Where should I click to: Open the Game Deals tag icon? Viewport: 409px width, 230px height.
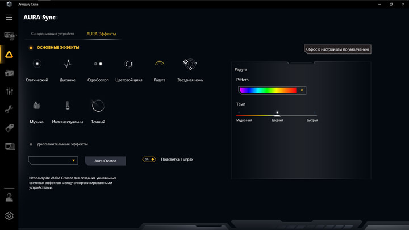click(x=10, y=128)
